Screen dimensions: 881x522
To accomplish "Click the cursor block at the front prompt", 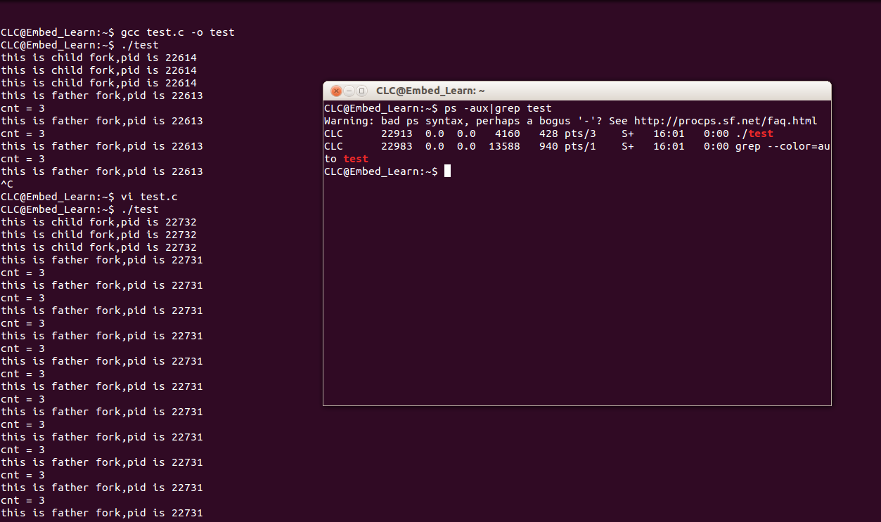I will coord(447,171).
